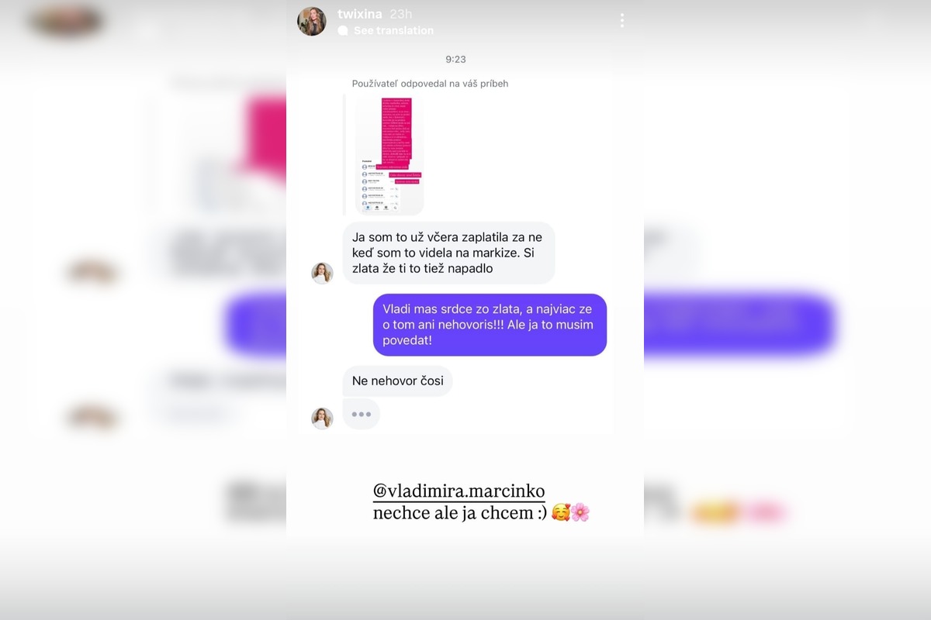
Task: Click the 'nechce ale ja chcem :)' caption
Action: point(460,512)
